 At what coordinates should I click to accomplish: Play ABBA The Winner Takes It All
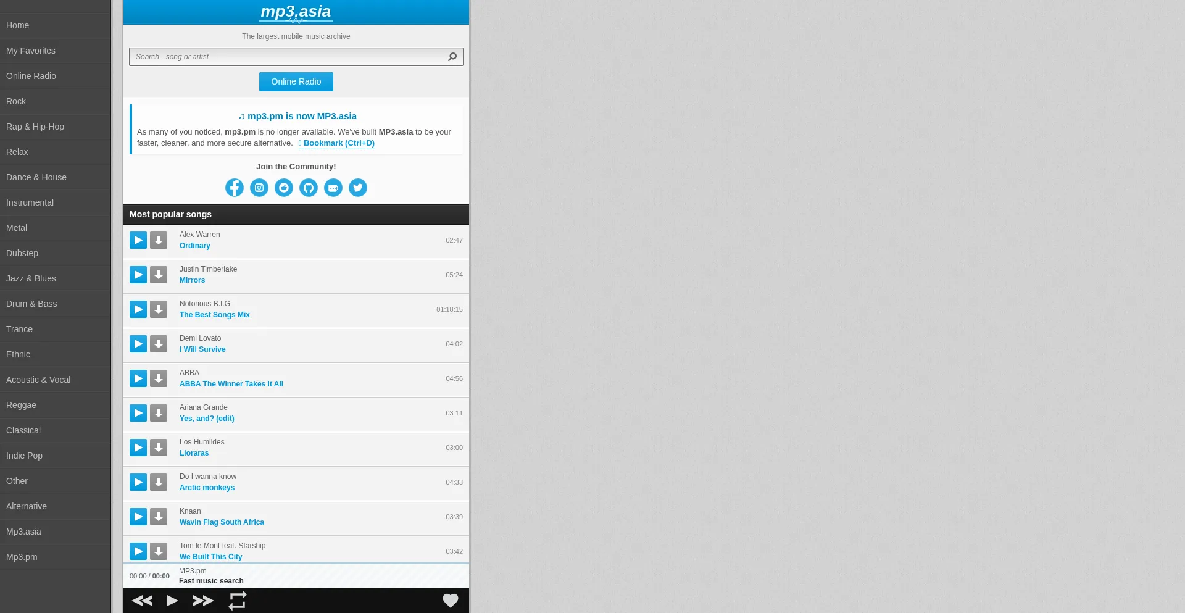[x=138, y=378]
